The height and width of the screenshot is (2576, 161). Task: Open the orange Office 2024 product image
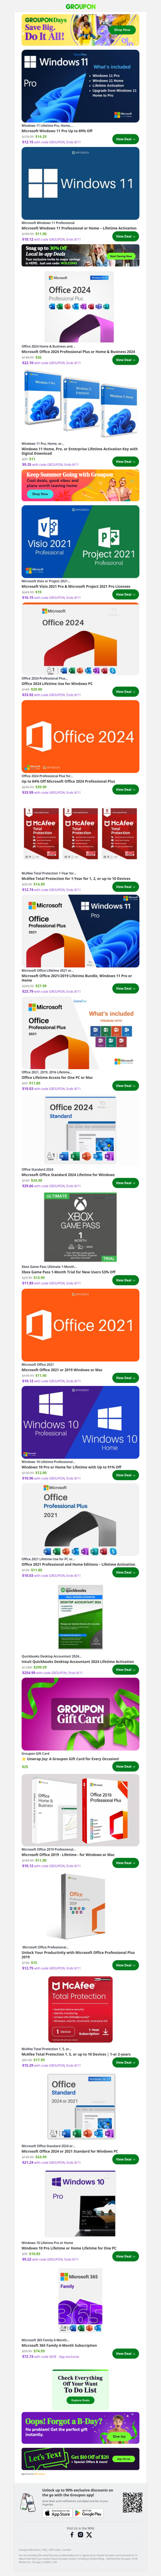(x=80, y=736)
